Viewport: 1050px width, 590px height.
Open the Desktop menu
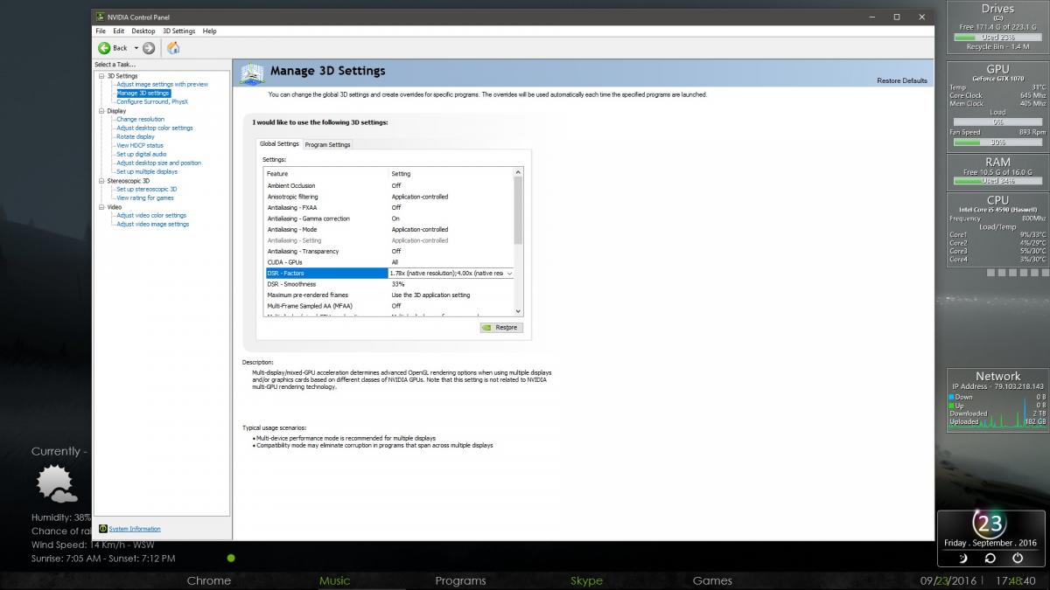[143, 31]
